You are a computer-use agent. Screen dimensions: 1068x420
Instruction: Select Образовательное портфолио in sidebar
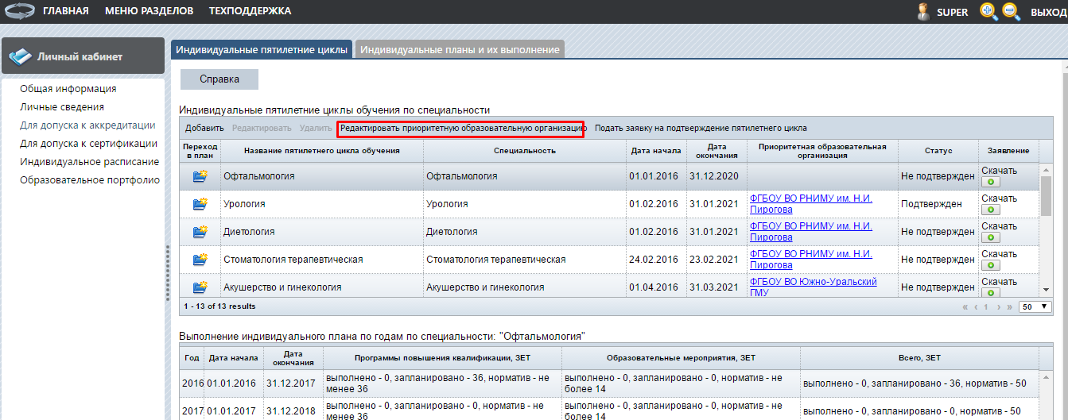(x=90, y=180)
